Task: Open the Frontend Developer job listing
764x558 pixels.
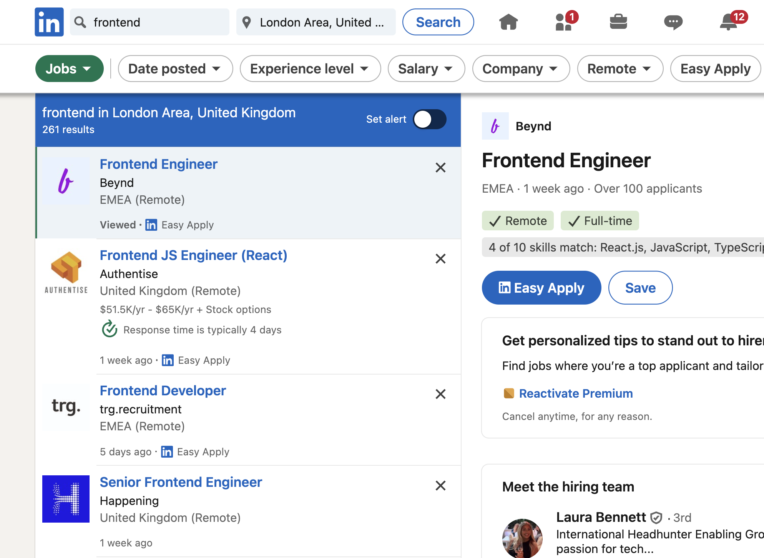Action: pos(163,390)
